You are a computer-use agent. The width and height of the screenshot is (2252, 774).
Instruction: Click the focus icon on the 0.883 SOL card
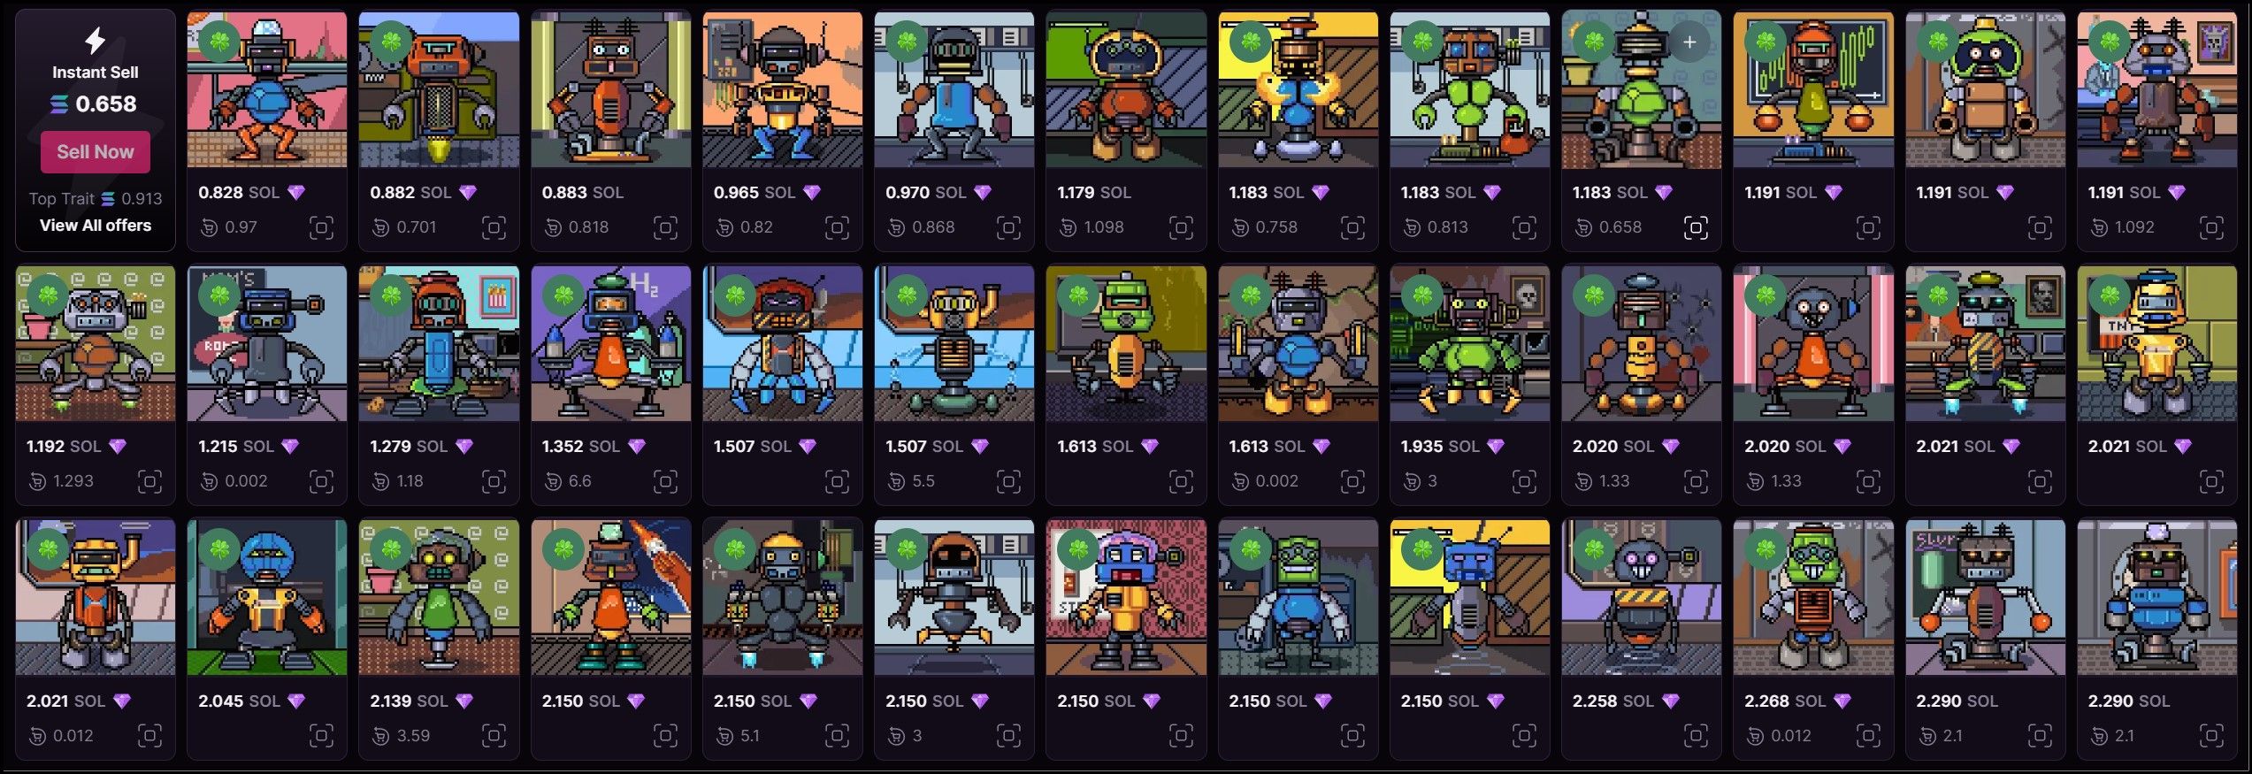click(x=665, y=228)
